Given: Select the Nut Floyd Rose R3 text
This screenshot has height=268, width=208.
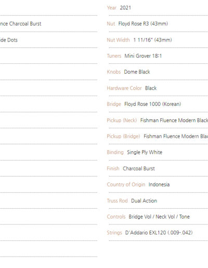Looking at the screenshot, I should [137, 24].
